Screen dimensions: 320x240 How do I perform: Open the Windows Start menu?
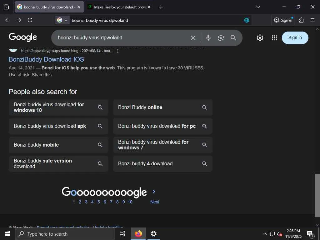7,234
